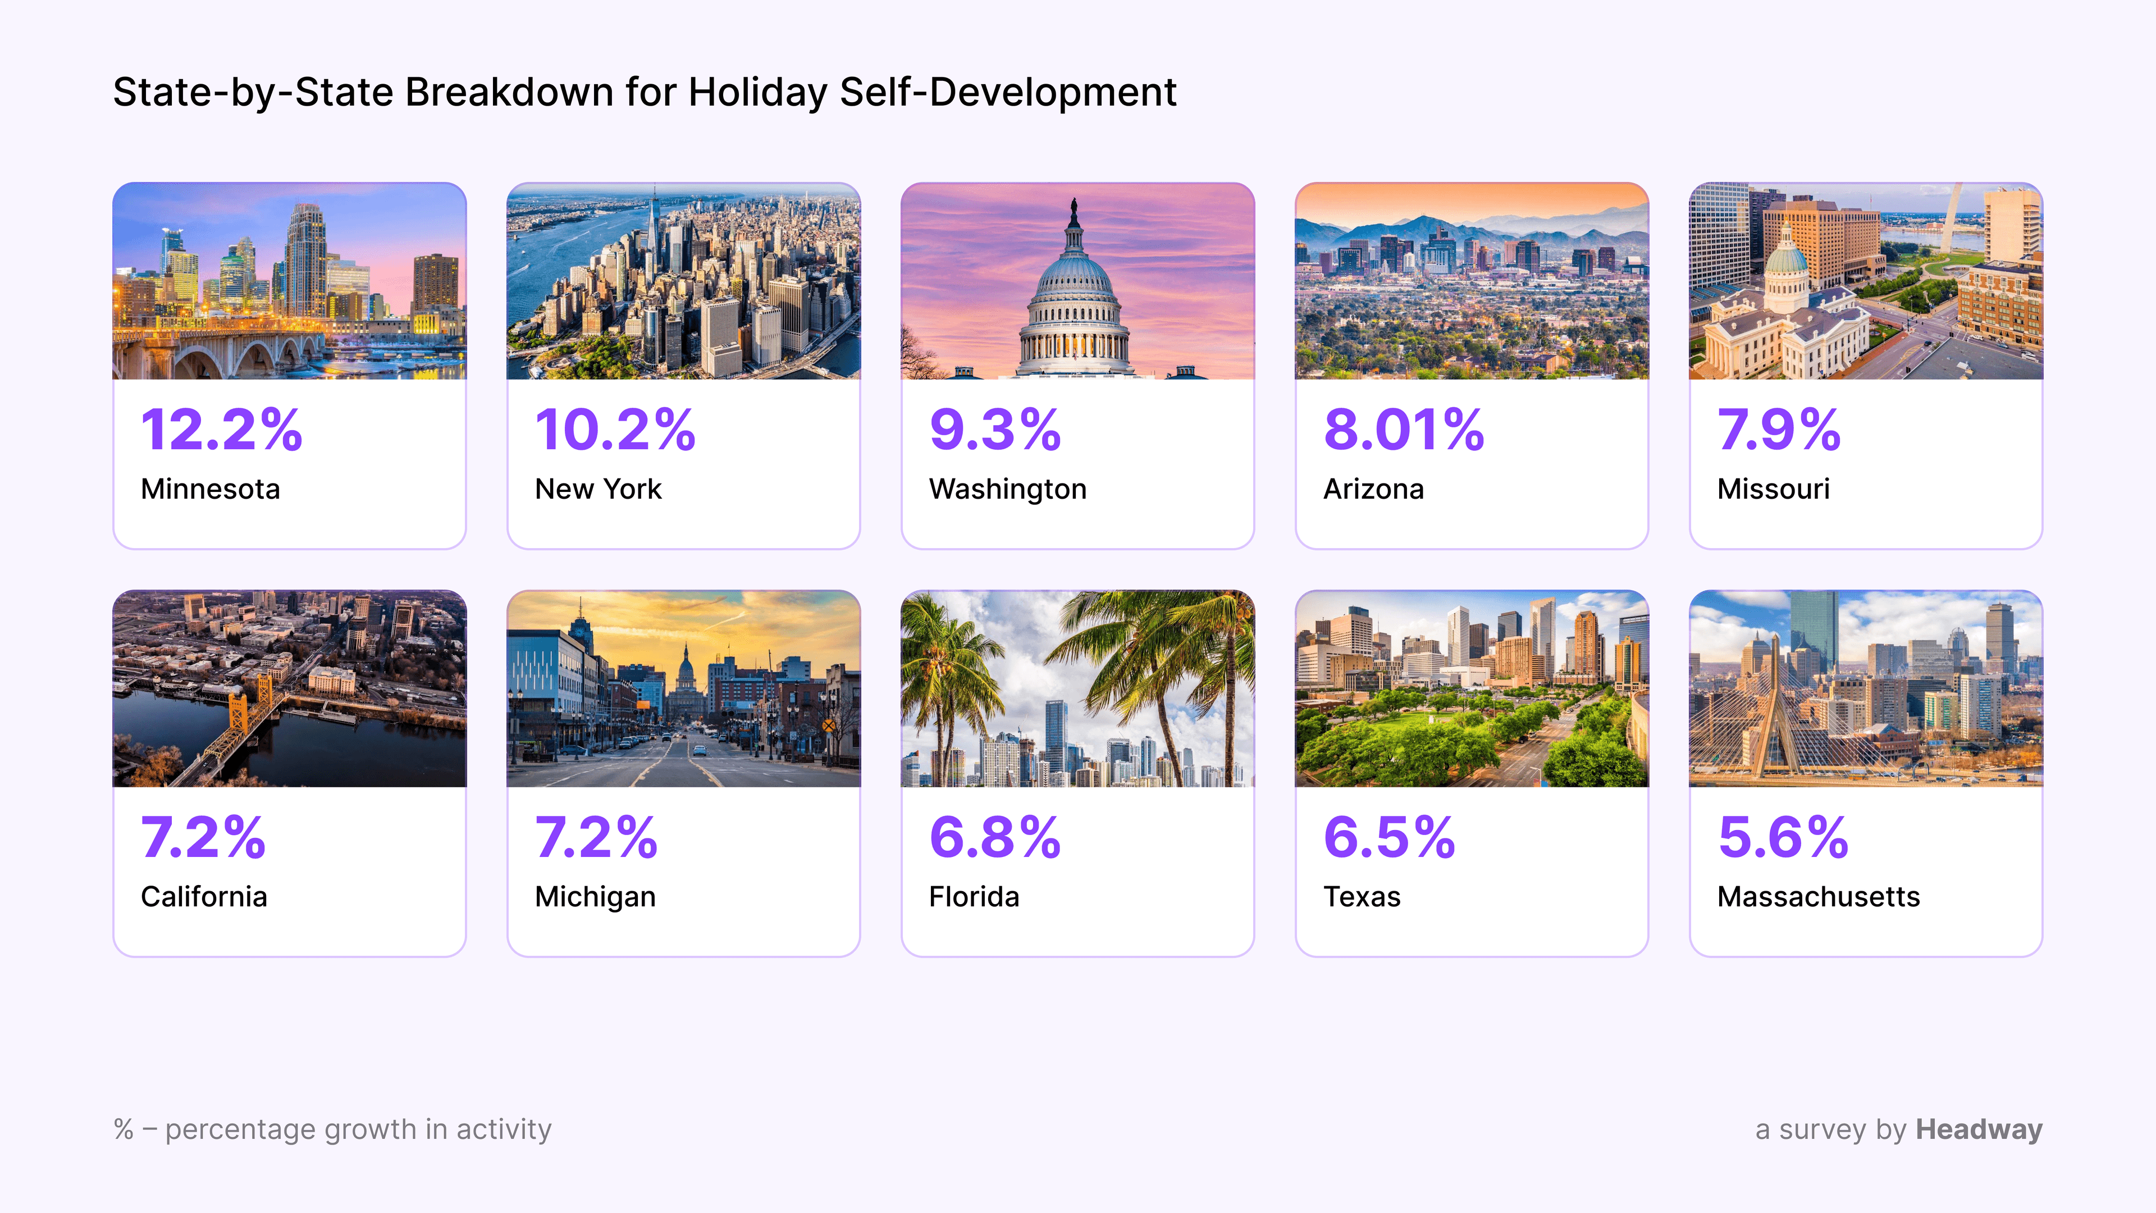Click the Headway brand name
The width and height of the screenshot is (2156, 1213).
click(1979, 1129)
